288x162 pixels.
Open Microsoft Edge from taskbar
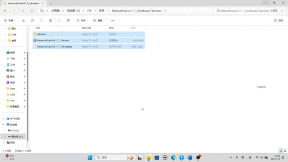pos(173,158)
